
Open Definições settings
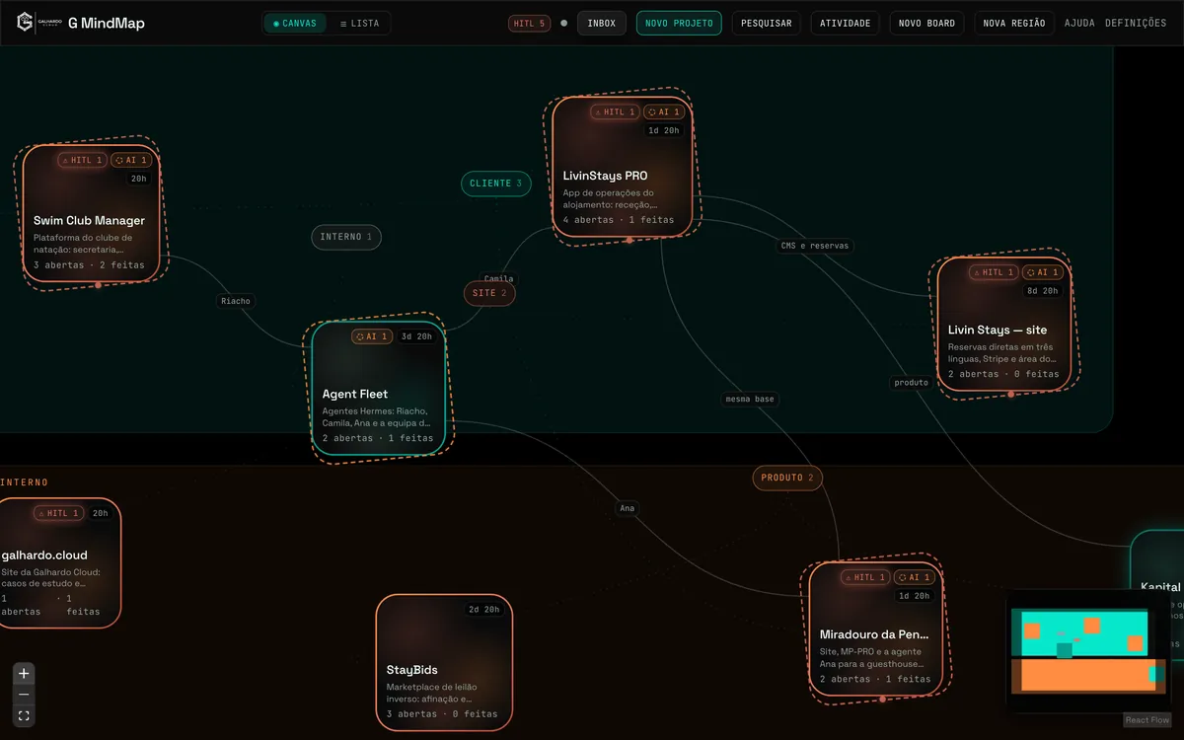click(x=1136, y=23)
